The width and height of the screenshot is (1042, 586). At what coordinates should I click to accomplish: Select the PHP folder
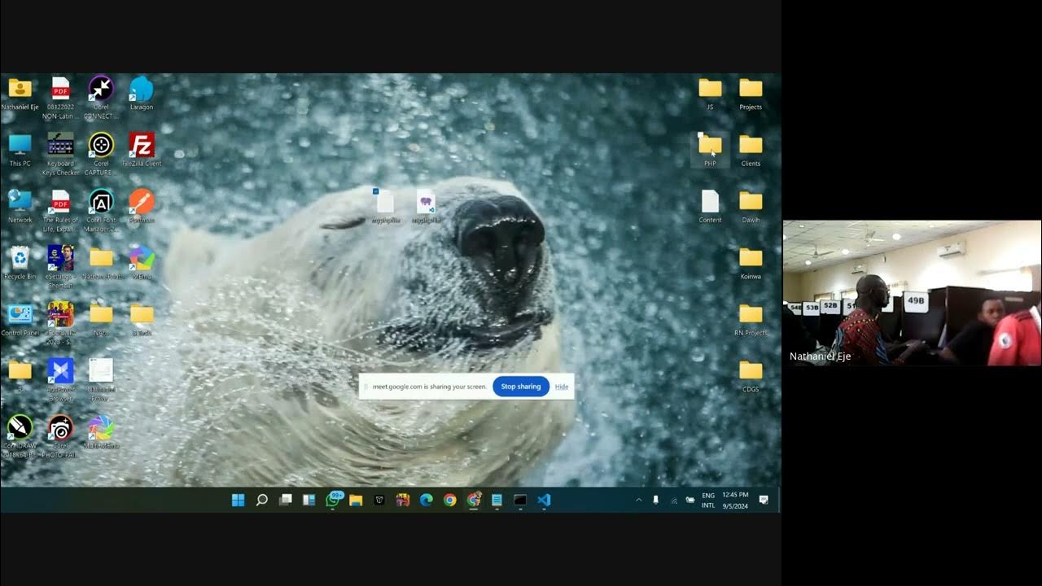pos(710,150)
